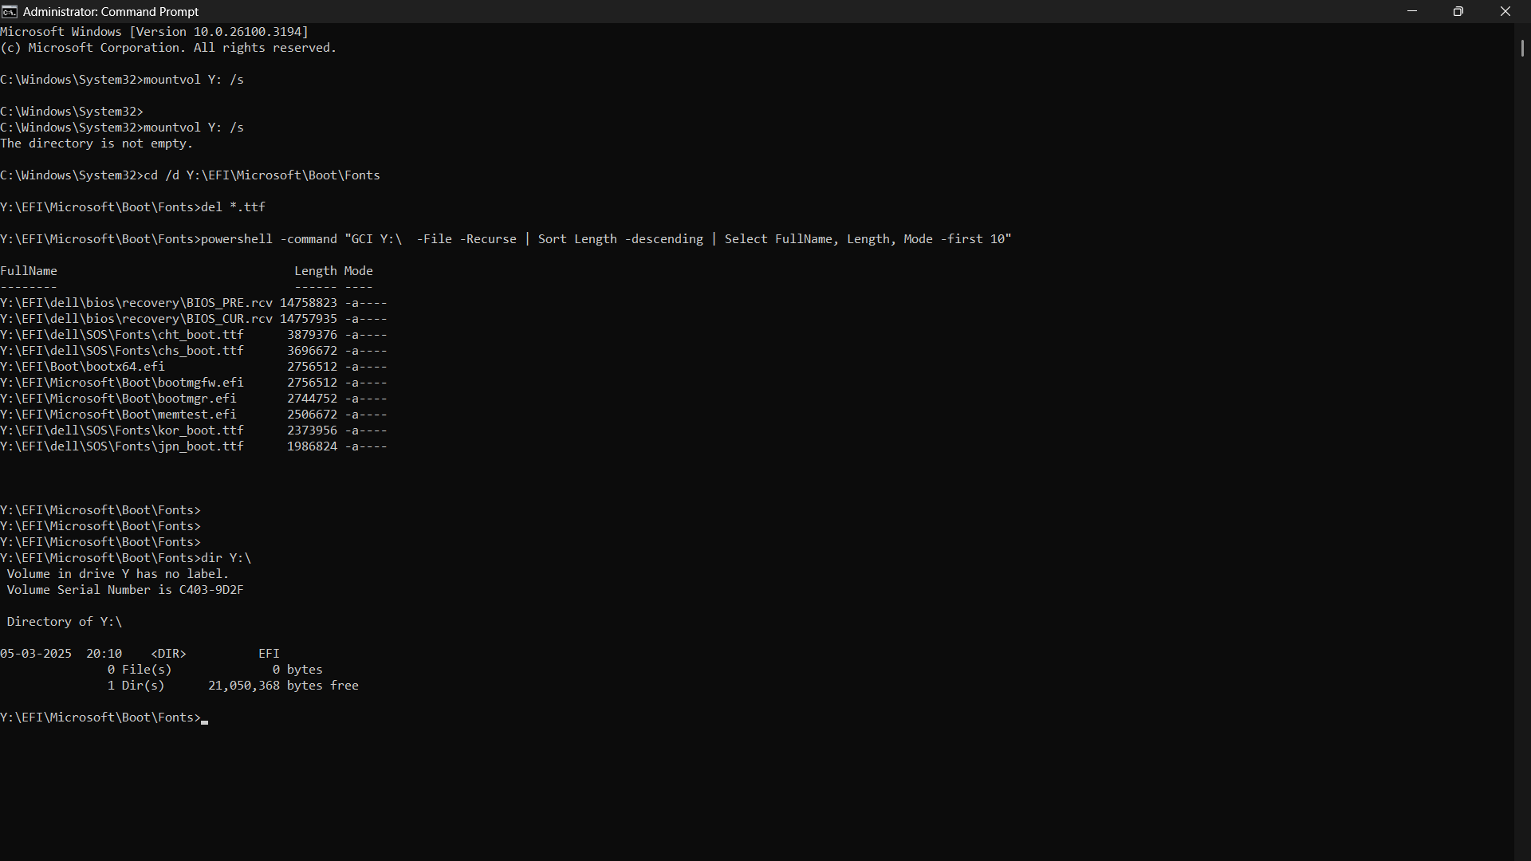This screenshot has width=1531, height=861.
Task: Click the jpn_boot.ttf file path
Action: pyautogui.click(x=122, y=446)
